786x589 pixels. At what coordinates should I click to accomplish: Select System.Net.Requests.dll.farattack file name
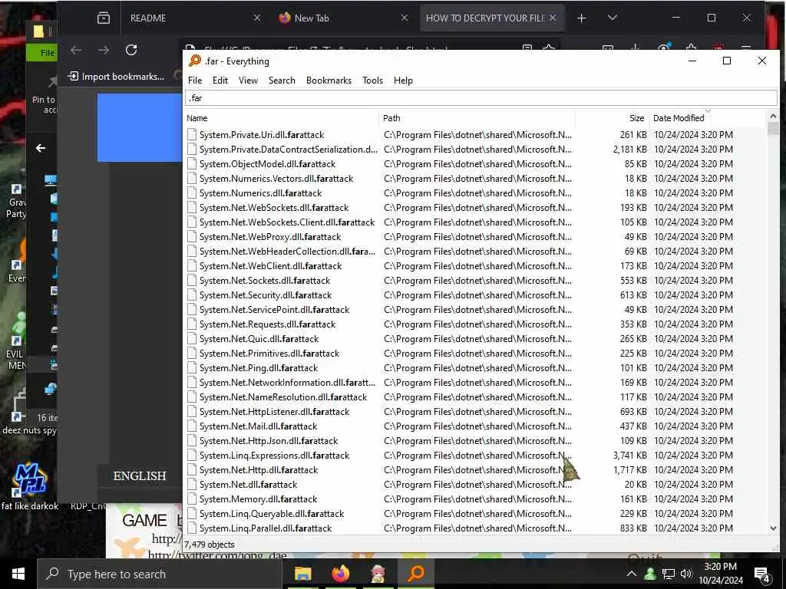[267, 324]
